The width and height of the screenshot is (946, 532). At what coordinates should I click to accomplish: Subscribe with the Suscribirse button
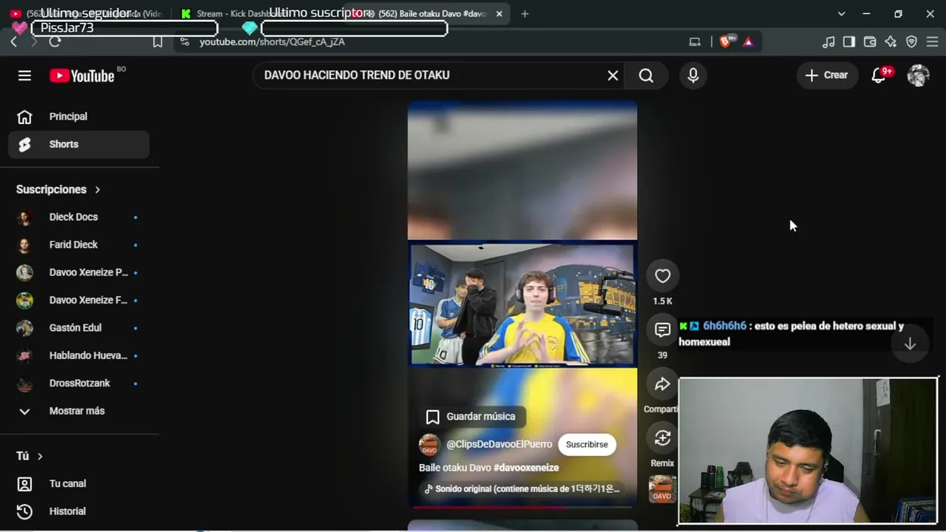[x=587, y=445]
